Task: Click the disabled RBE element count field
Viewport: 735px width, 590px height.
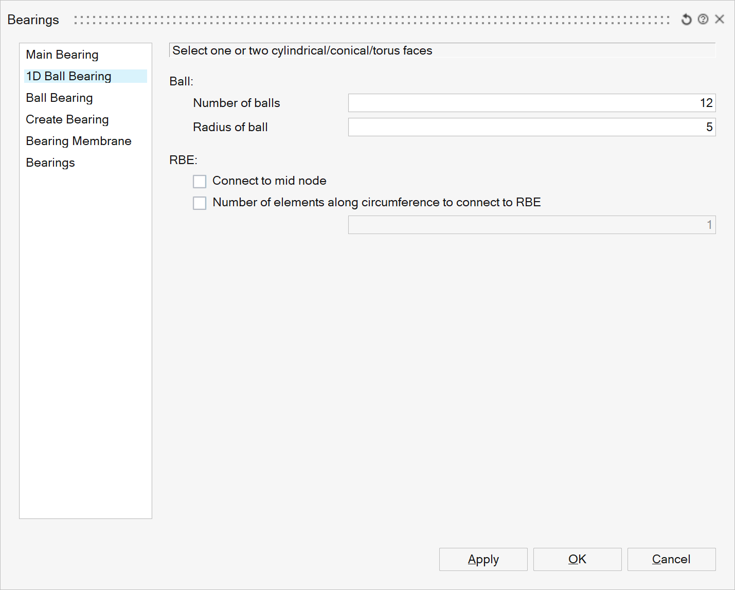Action: 531,225
